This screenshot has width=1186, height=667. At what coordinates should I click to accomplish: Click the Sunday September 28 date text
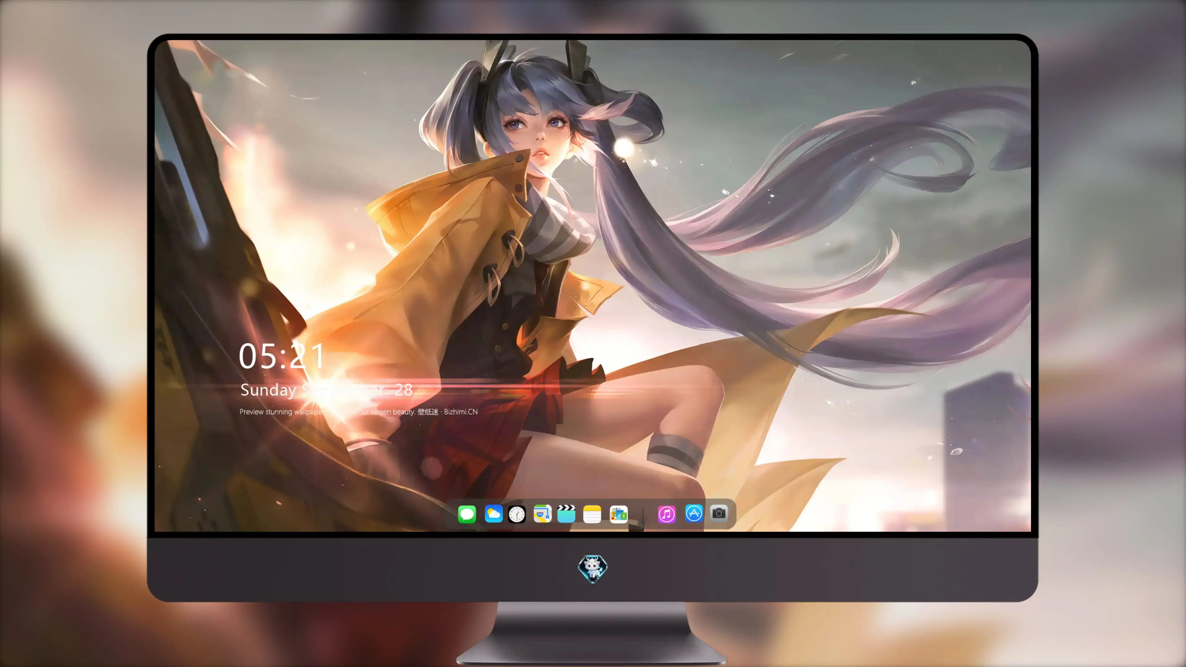click(326, 390)
